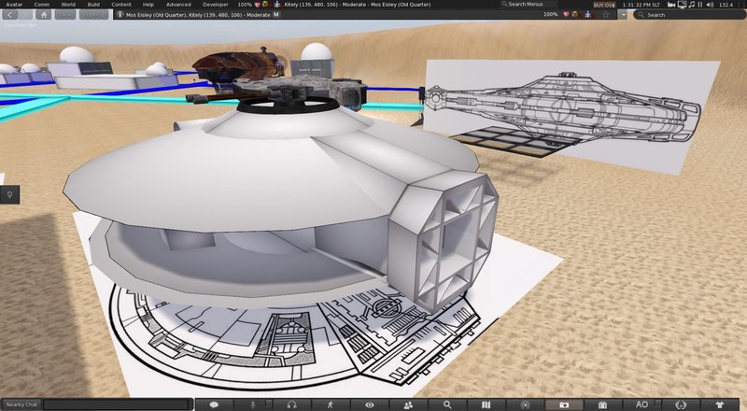The image size is (747, 411).
Task: Pause media with the pause icon
Action: pyautogui.click(x=700, y=5)
